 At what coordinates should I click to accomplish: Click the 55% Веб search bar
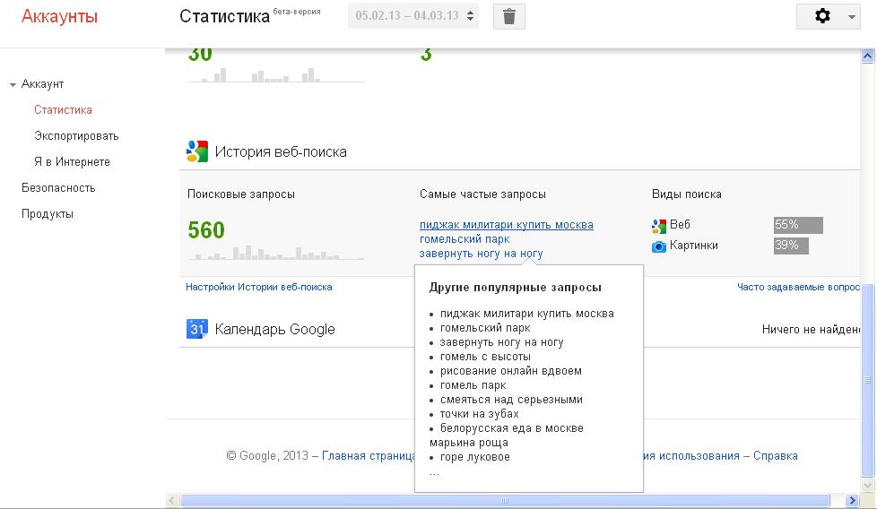798,225
